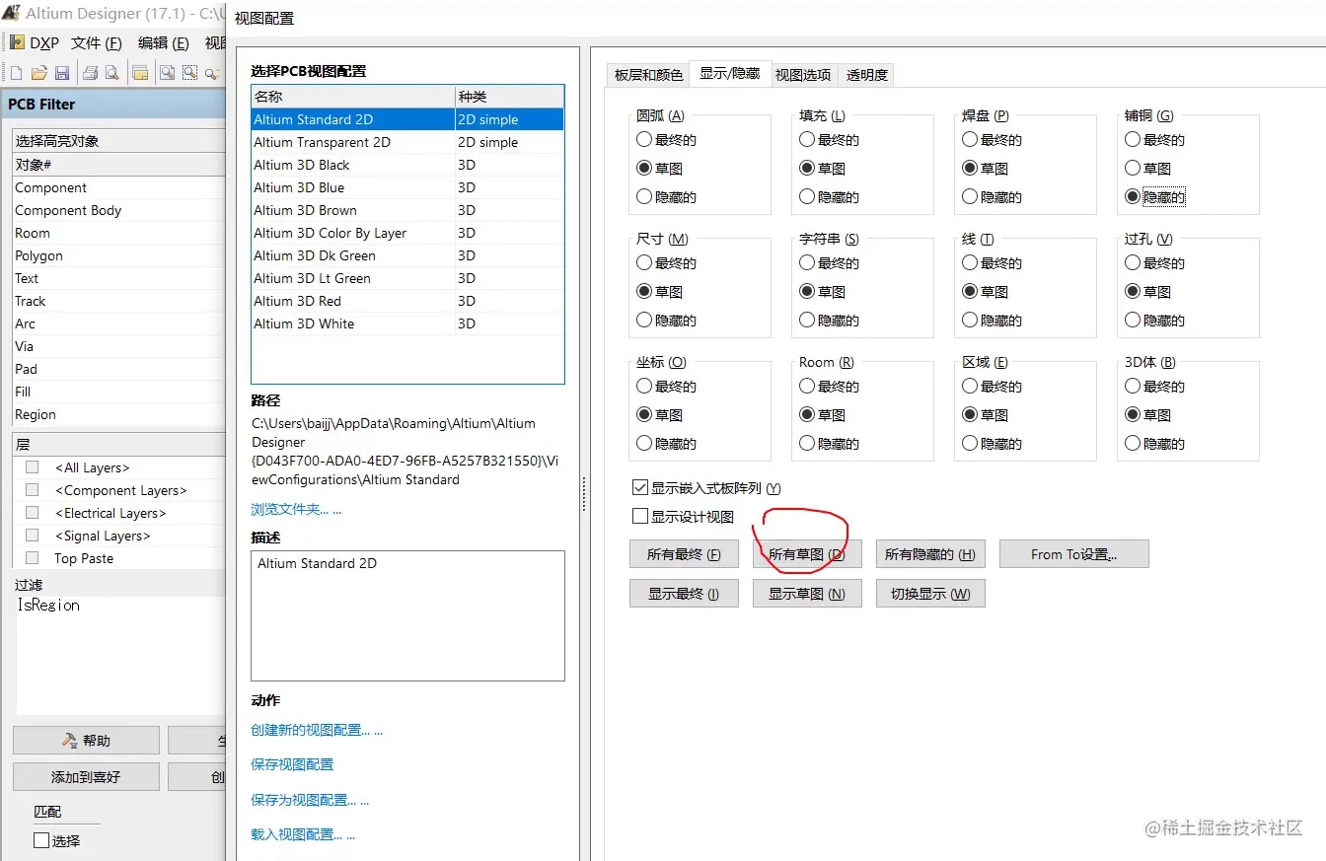Click the print preview toolbar icon
Image resolution: width=1326 pixels, height=861 pixels.
tap(112, 73)
